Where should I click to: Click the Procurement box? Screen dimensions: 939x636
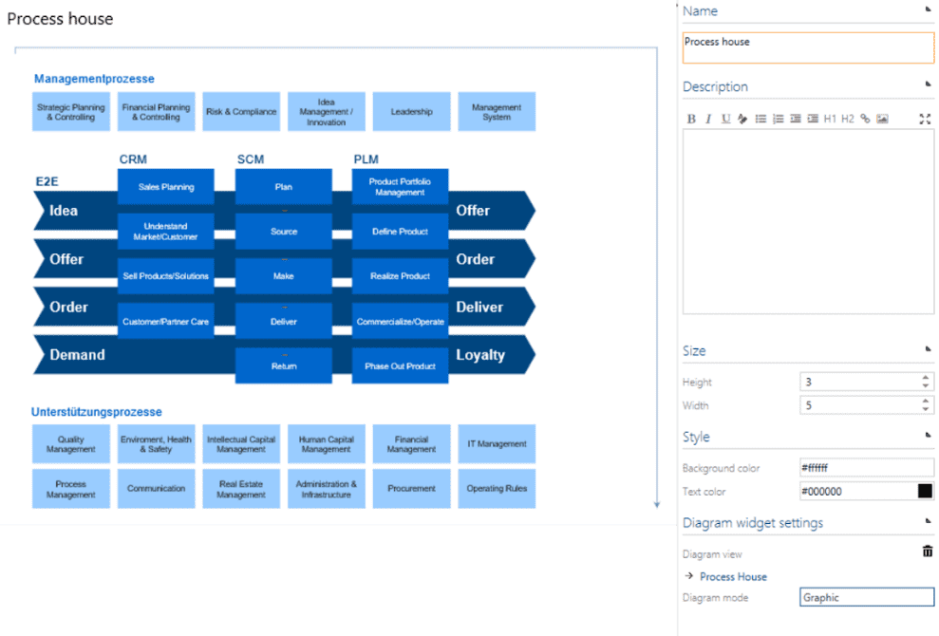click(411, 489)
